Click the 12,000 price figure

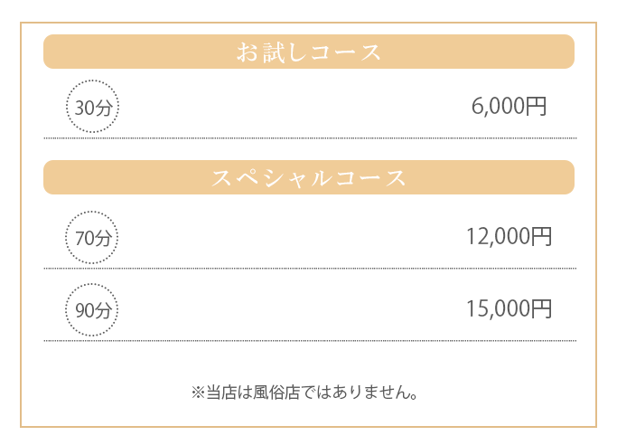point(497,237)
